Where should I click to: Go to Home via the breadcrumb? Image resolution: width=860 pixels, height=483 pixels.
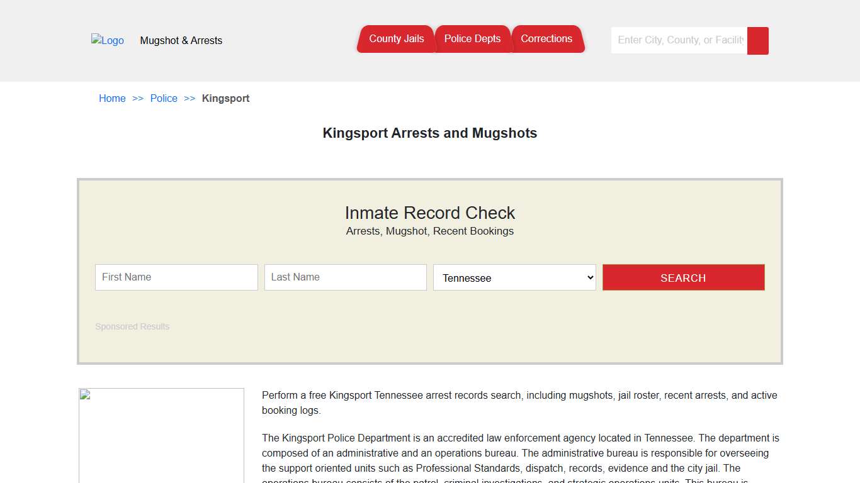(112, 98)
